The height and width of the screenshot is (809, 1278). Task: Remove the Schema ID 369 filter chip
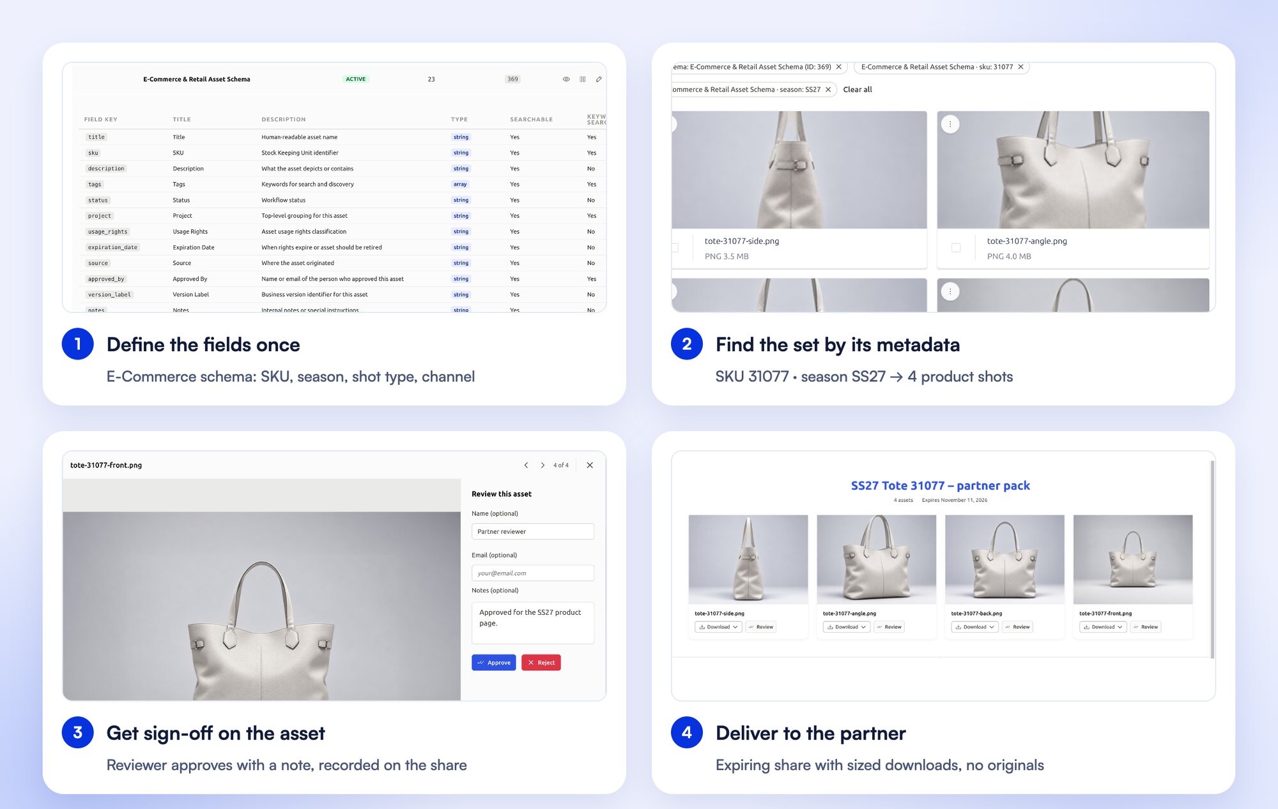[x=839, y=66]
